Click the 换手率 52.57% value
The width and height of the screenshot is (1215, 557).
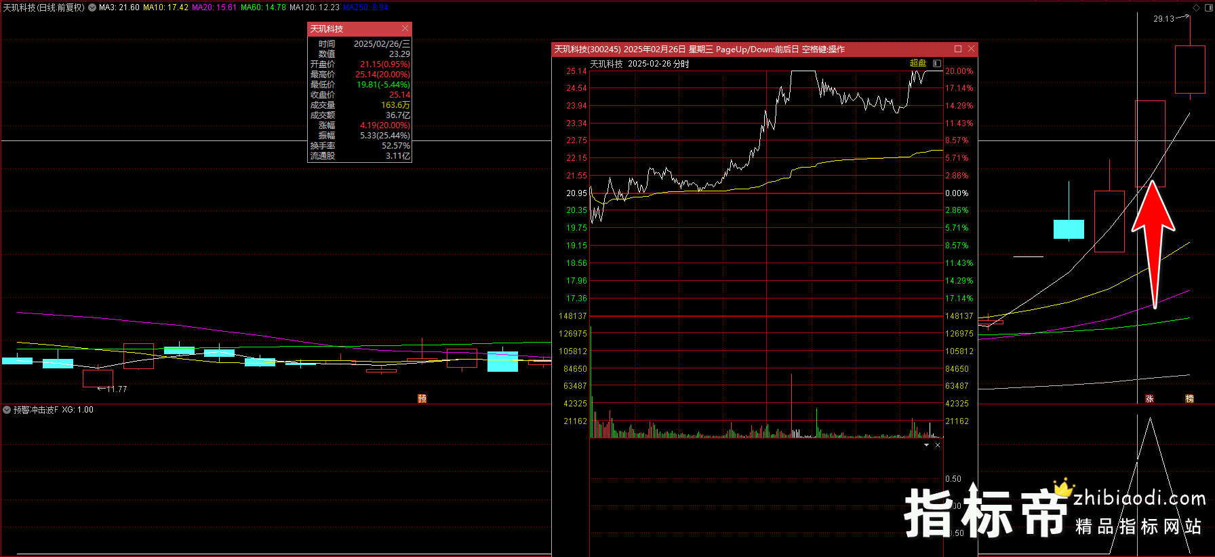tap(396, 146)
